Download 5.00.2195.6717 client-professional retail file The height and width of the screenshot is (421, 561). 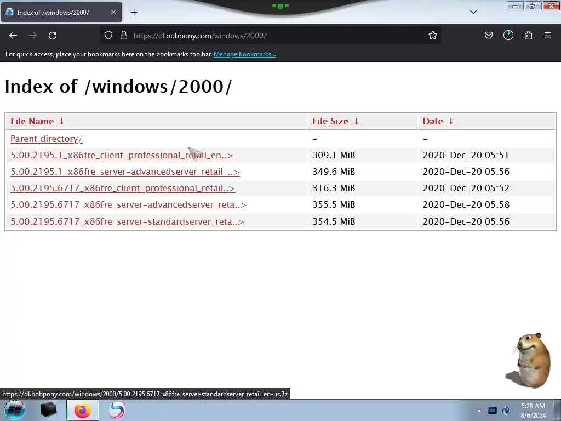123,189
